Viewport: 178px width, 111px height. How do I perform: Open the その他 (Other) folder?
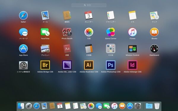(111, 49)
